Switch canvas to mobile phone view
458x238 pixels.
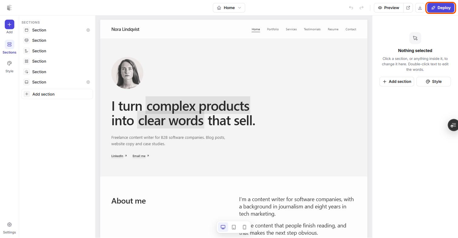pyautogui.click(x=244, y=227)
